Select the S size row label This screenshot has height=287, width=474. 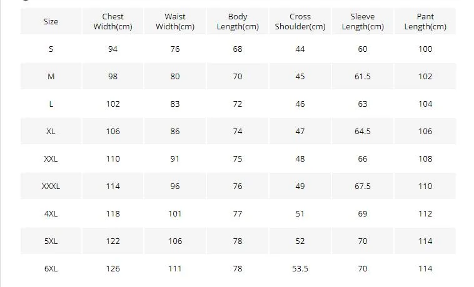coord(51,49)
